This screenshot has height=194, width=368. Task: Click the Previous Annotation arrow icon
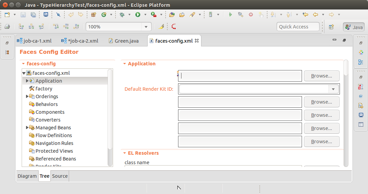click(289, 15)
